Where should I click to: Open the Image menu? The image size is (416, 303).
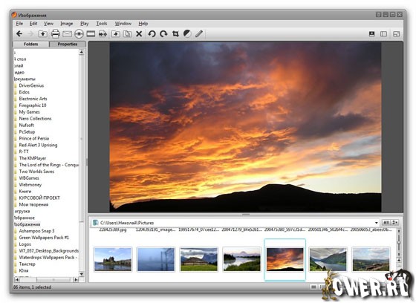[67, 24]
